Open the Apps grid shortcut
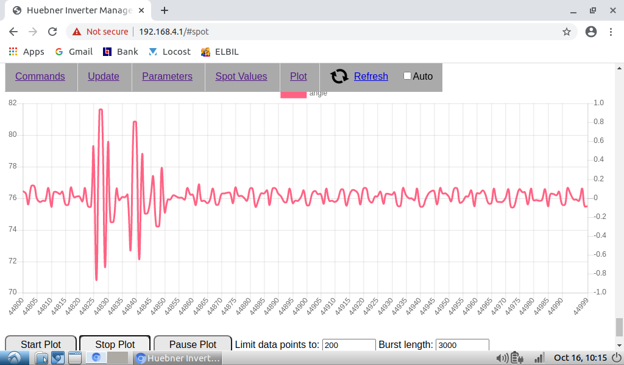 26,52
